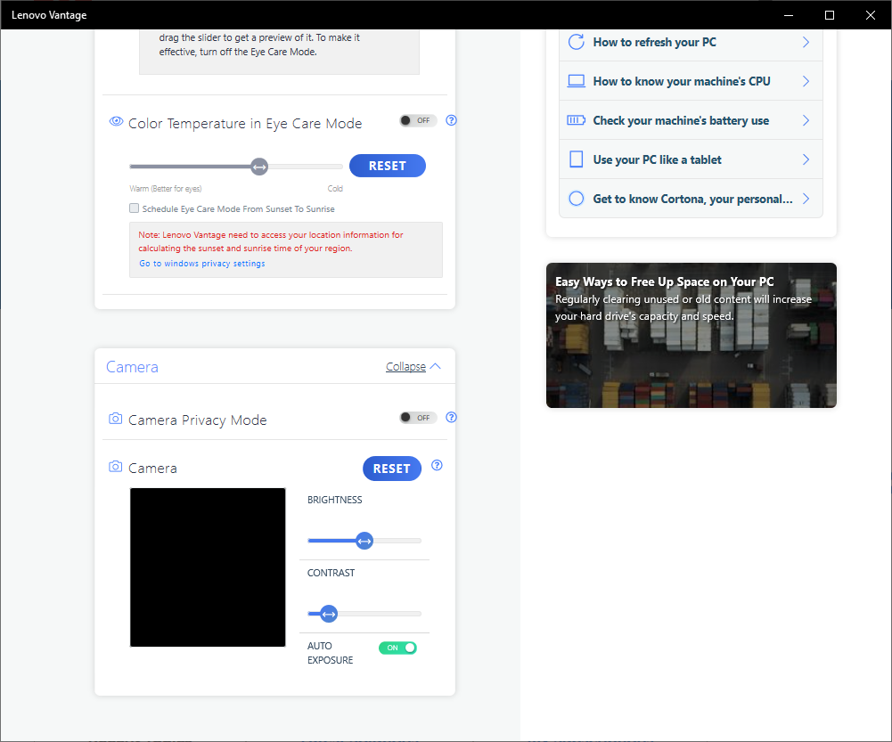Select Check your machine's battery use entry
Viewport: 892px width, 742px height.
(x=691, y=119)
